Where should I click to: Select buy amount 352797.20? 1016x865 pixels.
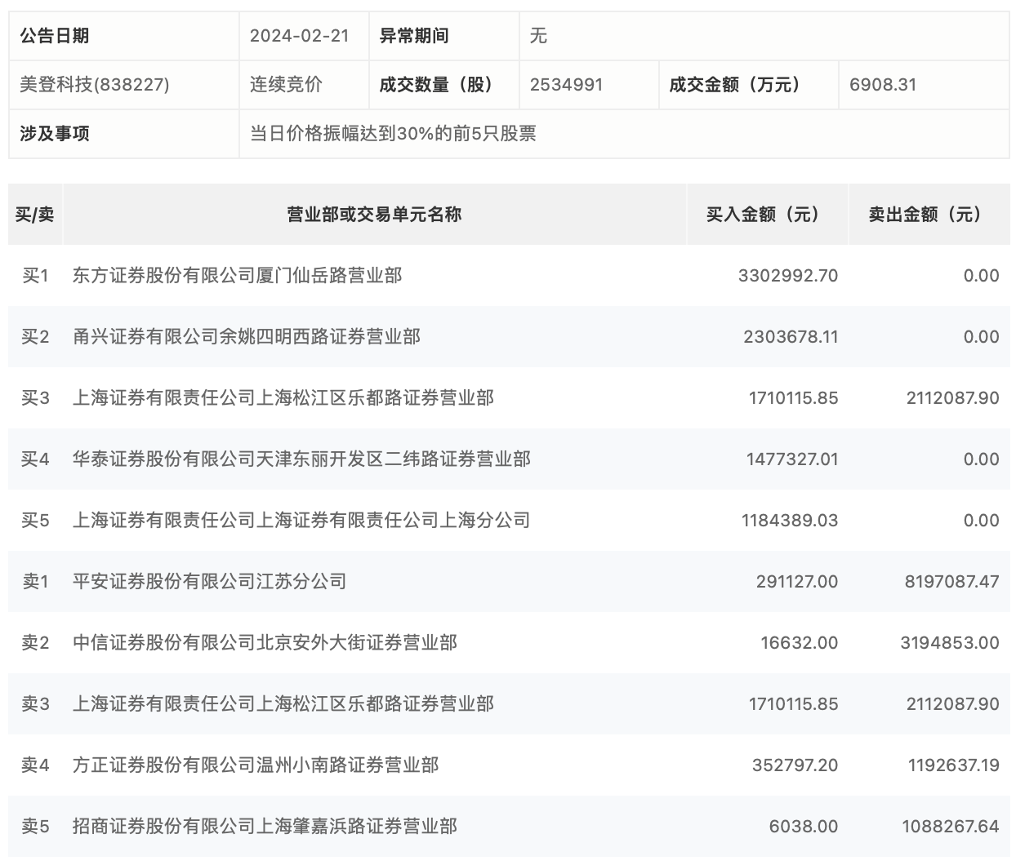point(795,765)
